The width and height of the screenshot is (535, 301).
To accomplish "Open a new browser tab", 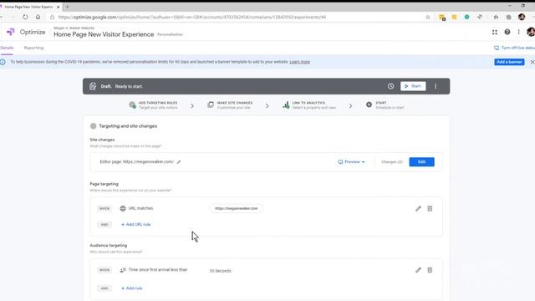I will [x=67, y=7].
